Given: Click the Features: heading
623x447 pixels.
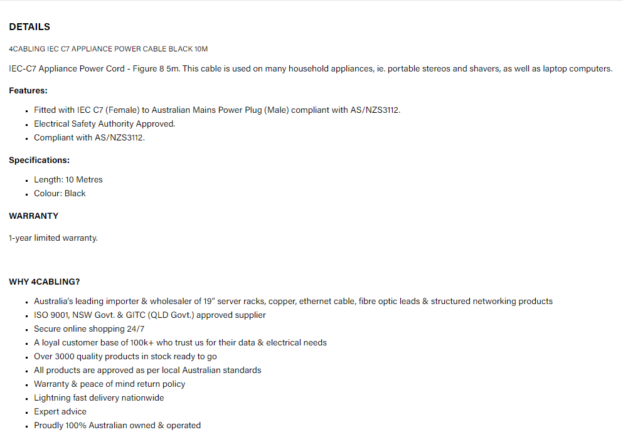Looking at the screenshot, I should (x=28, y=91).
